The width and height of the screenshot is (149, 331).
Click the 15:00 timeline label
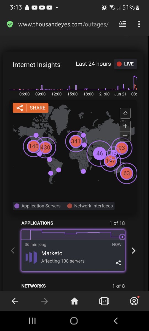pos(73,94)
